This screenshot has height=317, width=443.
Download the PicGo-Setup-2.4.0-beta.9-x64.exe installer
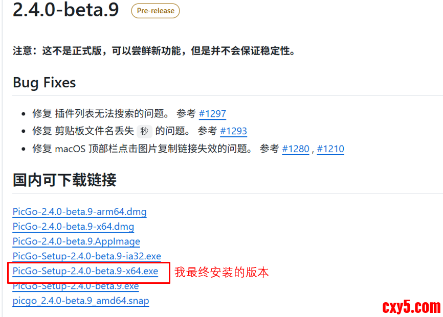(85, 271)
